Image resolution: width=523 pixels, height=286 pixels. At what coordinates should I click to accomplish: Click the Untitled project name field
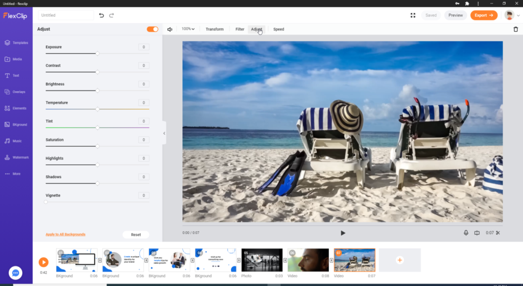click(x=66, y=15)
